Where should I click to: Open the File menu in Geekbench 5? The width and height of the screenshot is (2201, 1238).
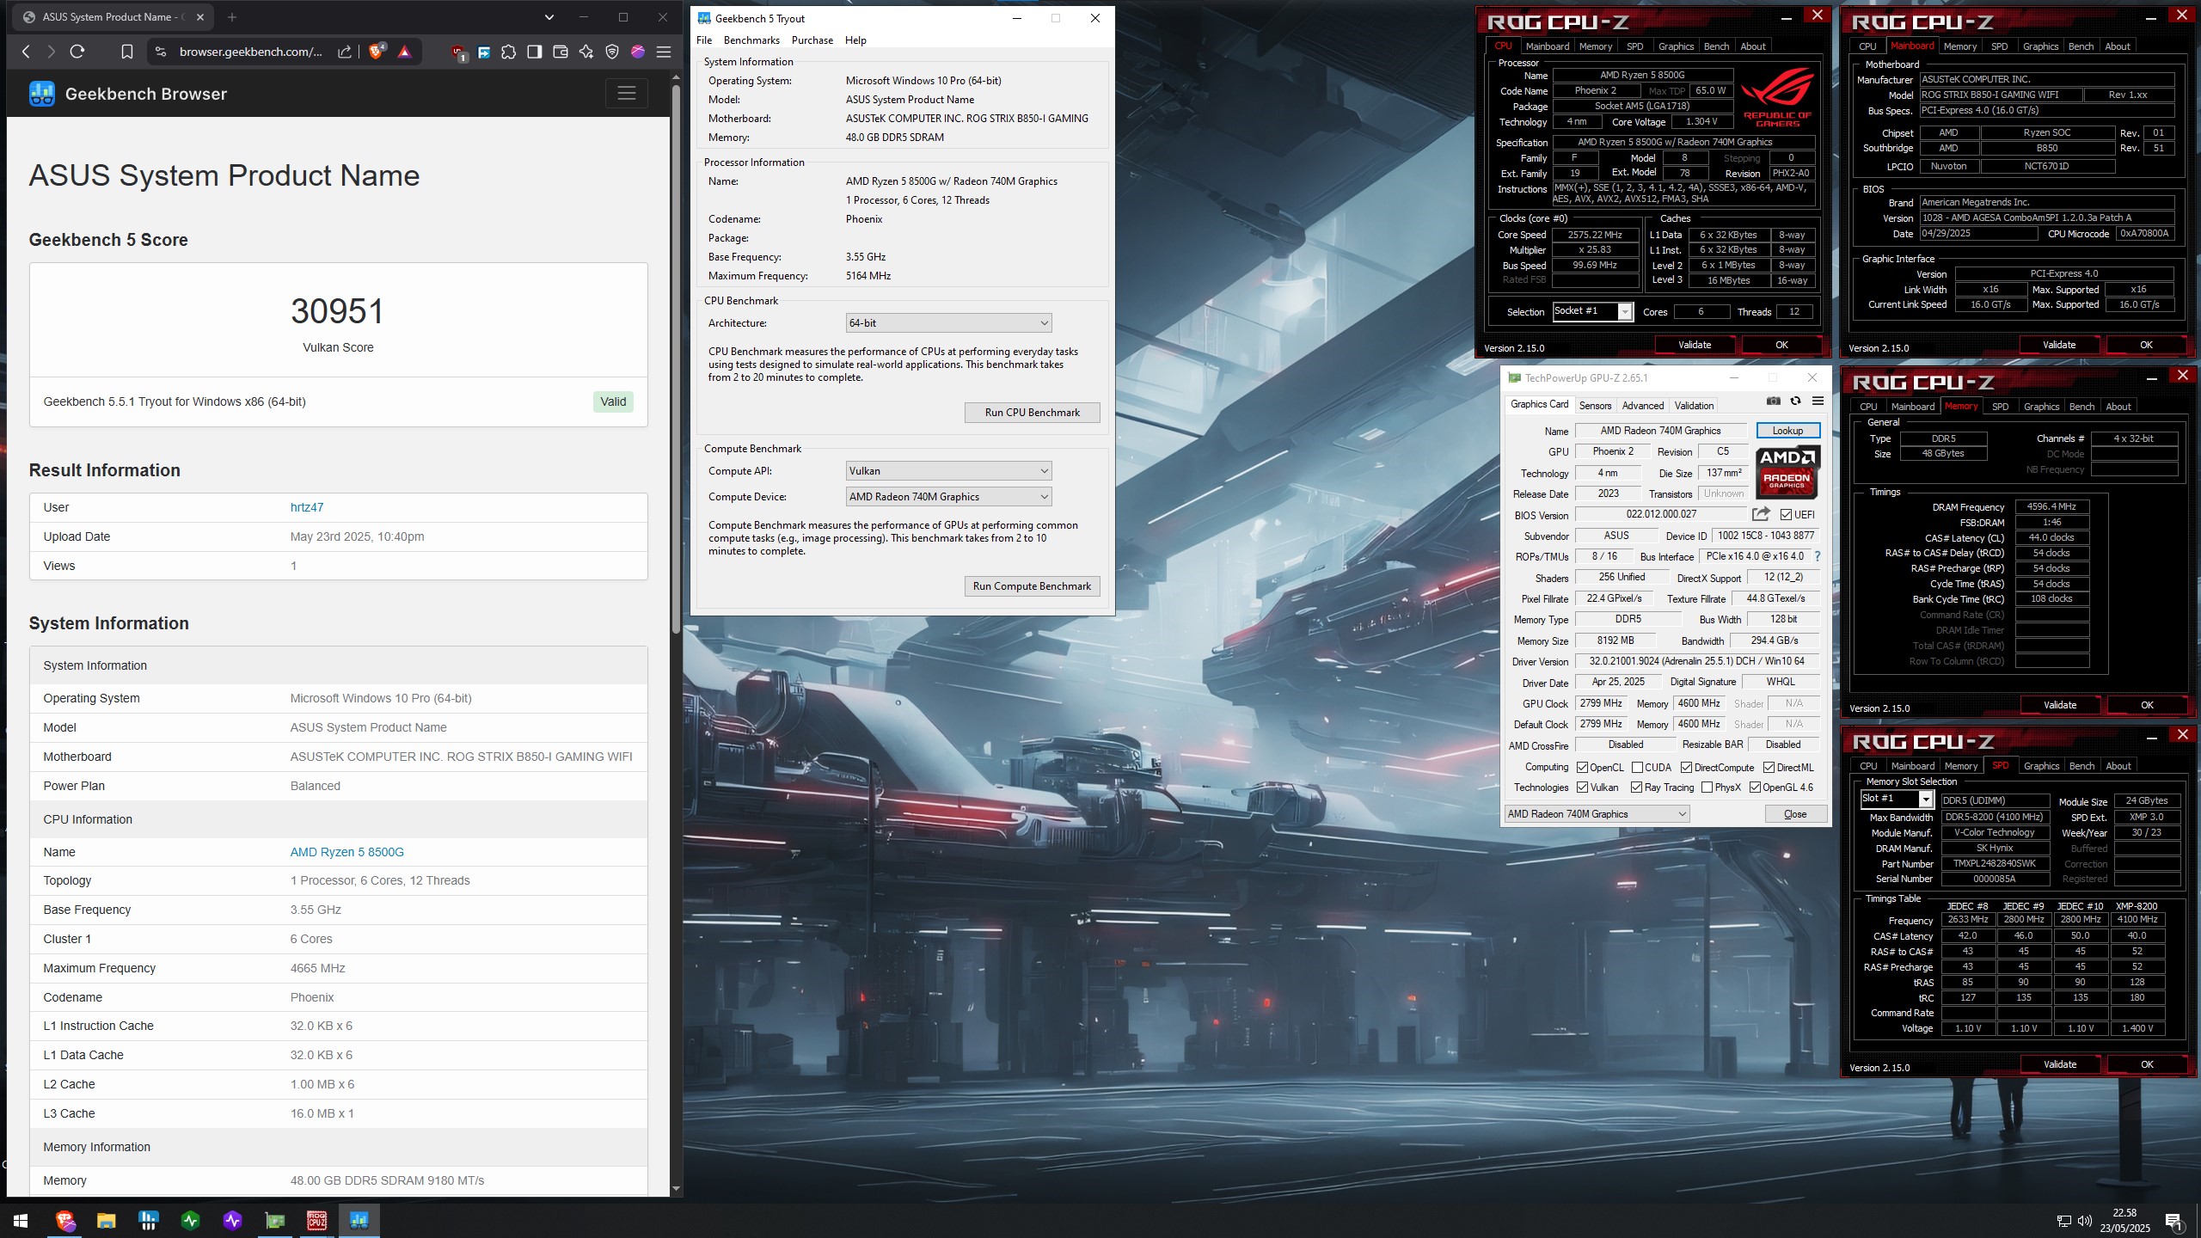[x=704, y=40]
